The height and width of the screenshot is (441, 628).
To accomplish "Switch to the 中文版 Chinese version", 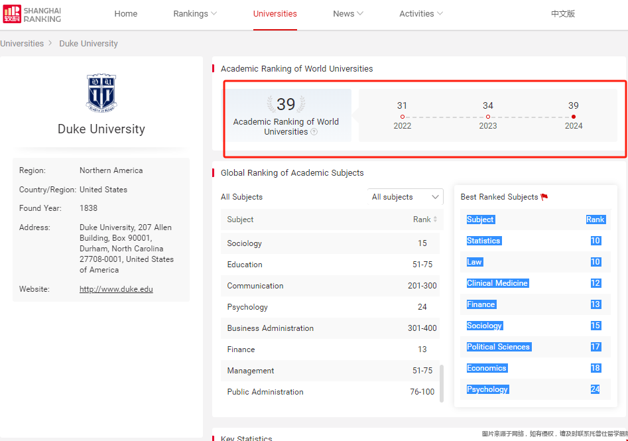I will tap(563, 14).
